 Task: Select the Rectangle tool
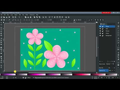[x=1, y=28]
